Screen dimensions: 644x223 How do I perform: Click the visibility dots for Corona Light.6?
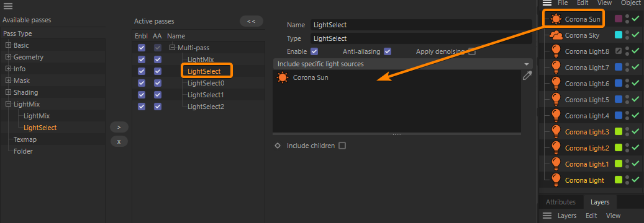tap(627, 83)
